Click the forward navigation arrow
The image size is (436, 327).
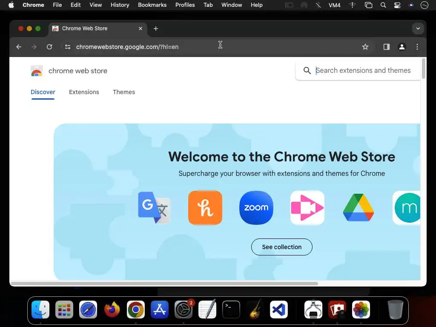34,47
